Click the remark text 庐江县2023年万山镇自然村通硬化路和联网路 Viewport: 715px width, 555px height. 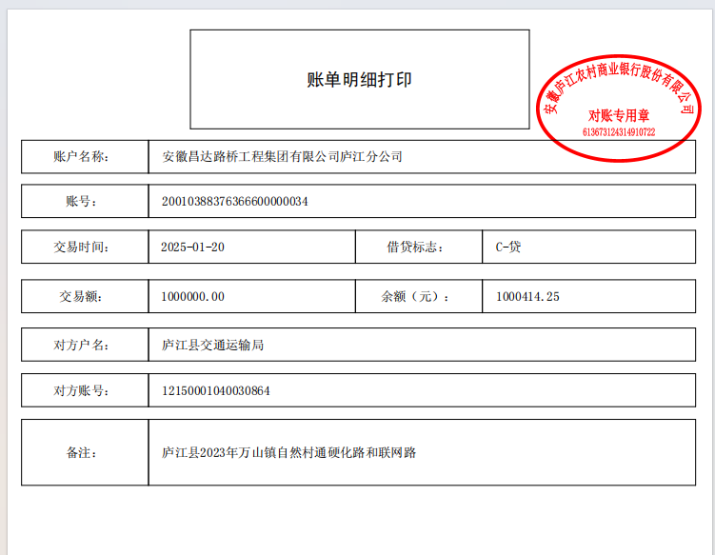coord(289,452)
